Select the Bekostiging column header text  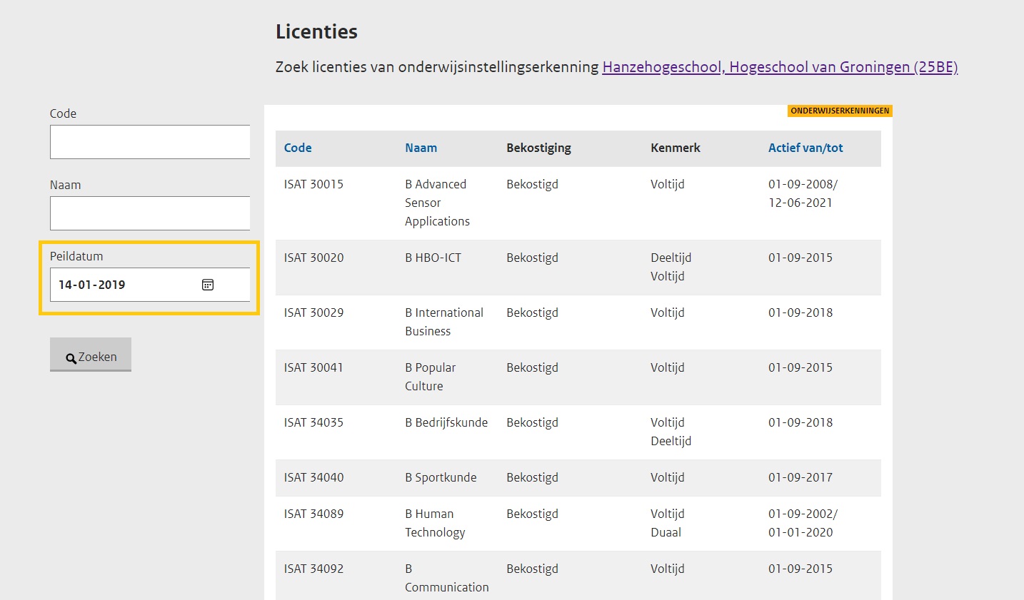click(538, 148)
